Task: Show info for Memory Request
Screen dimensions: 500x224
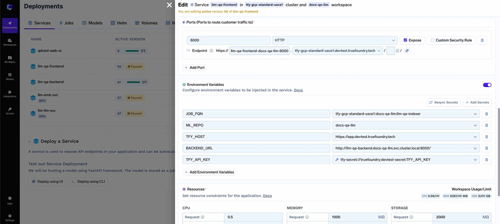Action: 307,217
